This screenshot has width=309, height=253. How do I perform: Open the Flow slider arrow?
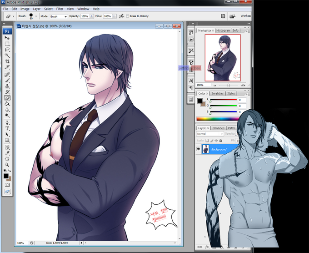[x=114, y=16]
